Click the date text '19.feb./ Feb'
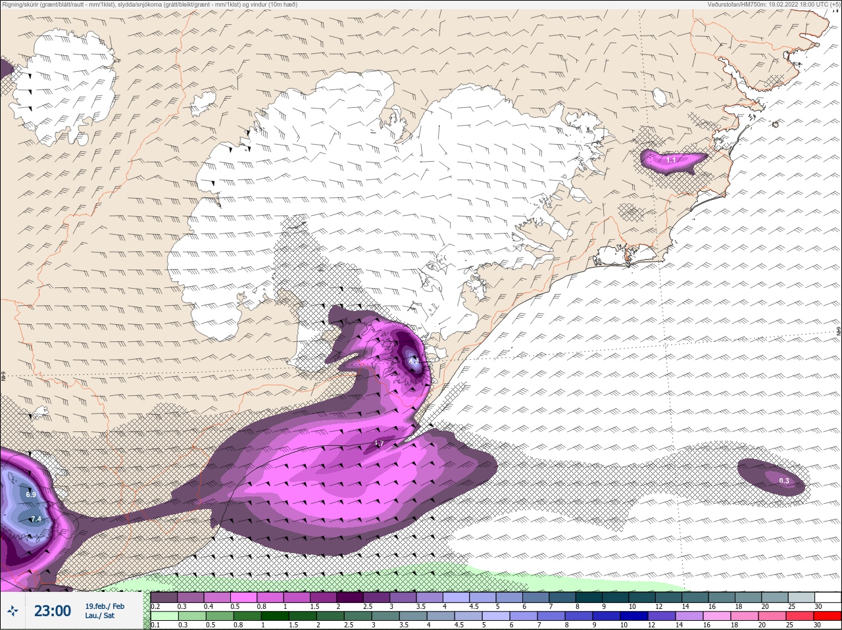This screenshot has width=842, height=630. (x=105, y=606)
